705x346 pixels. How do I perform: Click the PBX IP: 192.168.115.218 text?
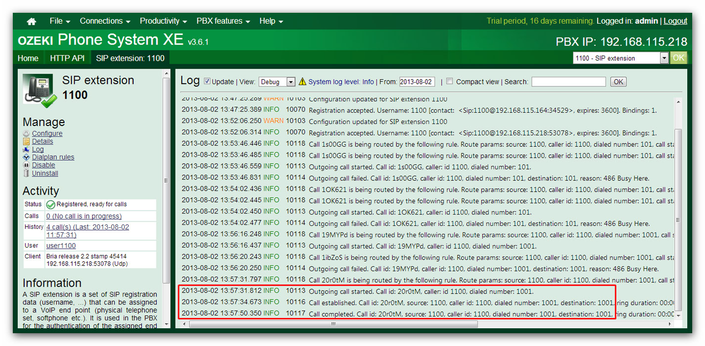click(x=621, y=42)
